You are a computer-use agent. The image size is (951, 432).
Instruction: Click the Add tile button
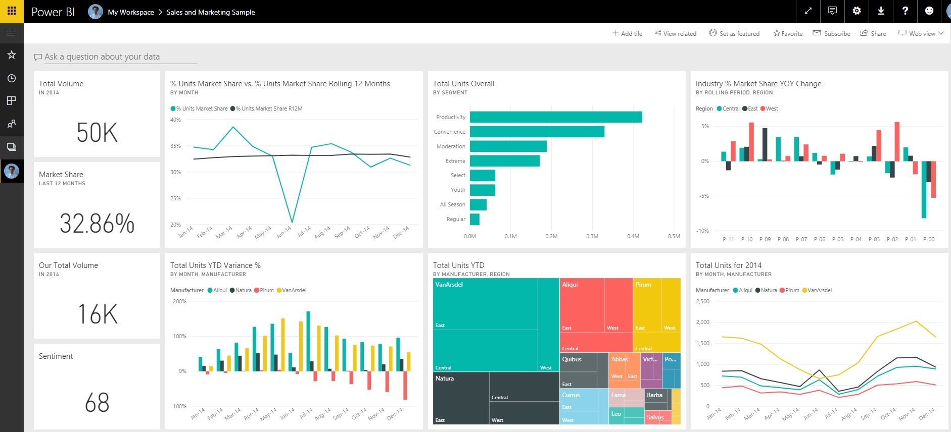pos(628,33)
